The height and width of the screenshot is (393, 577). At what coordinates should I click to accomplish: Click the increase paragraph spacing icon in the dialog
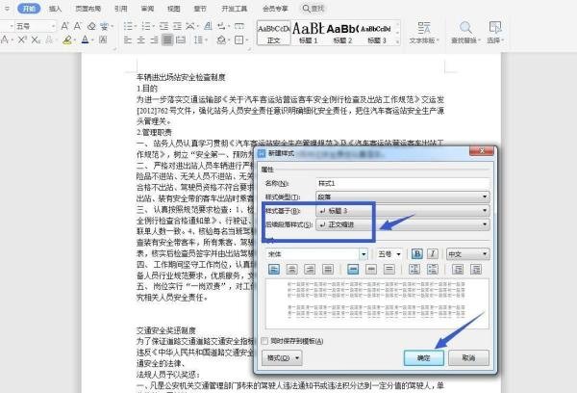pyautogui.click(x=414, y=270)
